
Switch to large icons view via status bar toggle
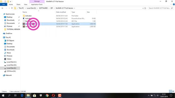click(x=173, y=91)
